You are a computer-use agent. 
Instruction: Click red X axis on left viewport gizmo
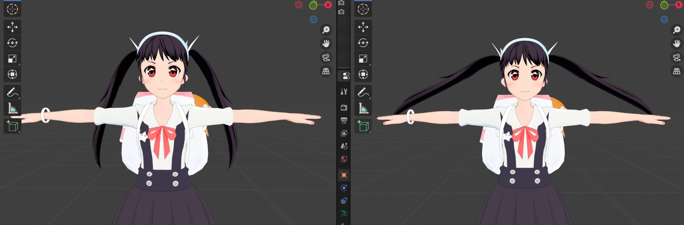(x=328, y=5)
